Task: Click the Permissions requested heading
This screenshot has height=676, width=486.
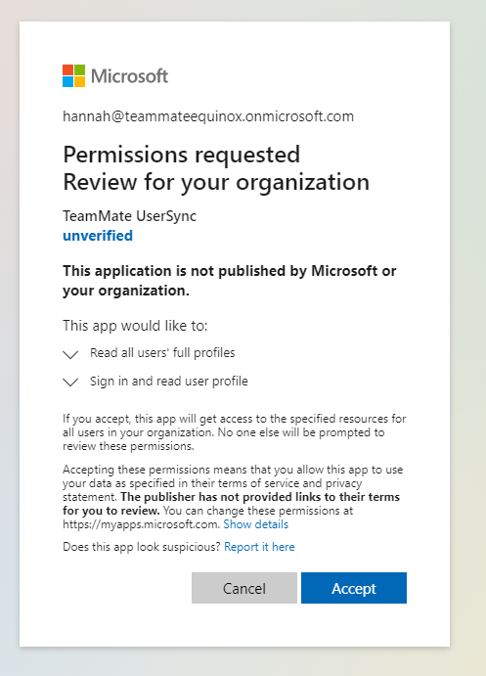Action: [181, 155]
